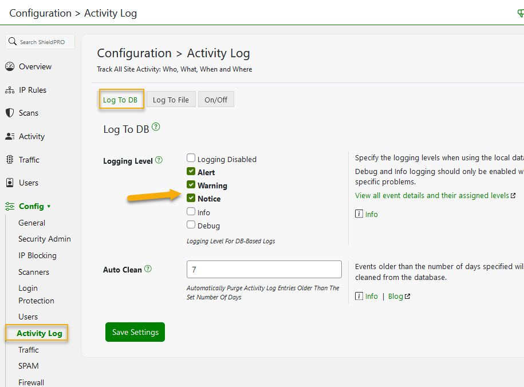Switch to the Log To File tab
Image resolution: width=524 pixels, height=387 pixels.
click(x=171, y=99)
